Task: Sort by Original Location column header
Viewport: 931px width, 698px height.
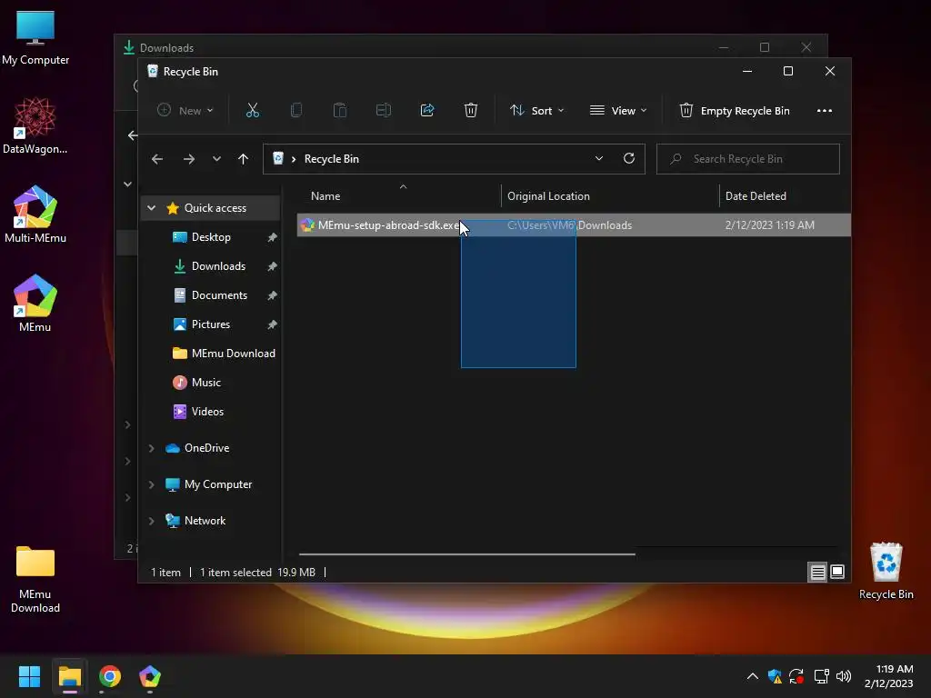Action: tap(548, 196)
